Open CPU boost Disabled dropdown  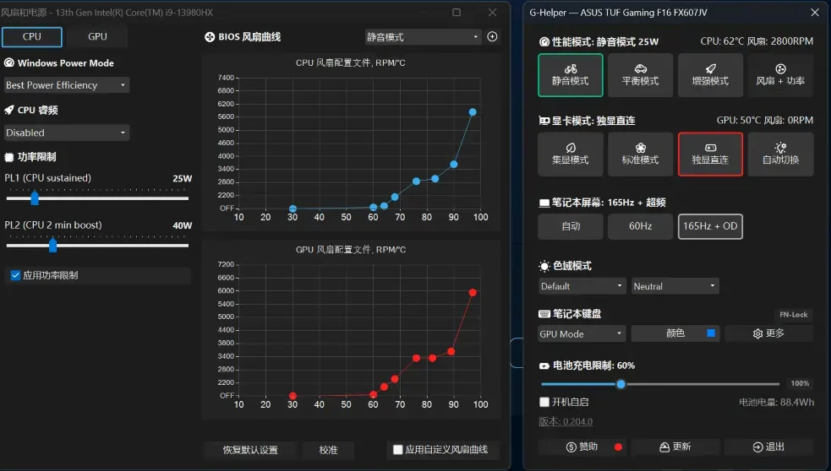(66, 133)
